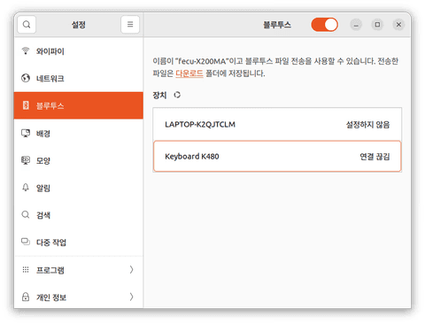425x324 pixels.
Task: Click the magnifier icon beside 검색
Action: click(26, 214)
